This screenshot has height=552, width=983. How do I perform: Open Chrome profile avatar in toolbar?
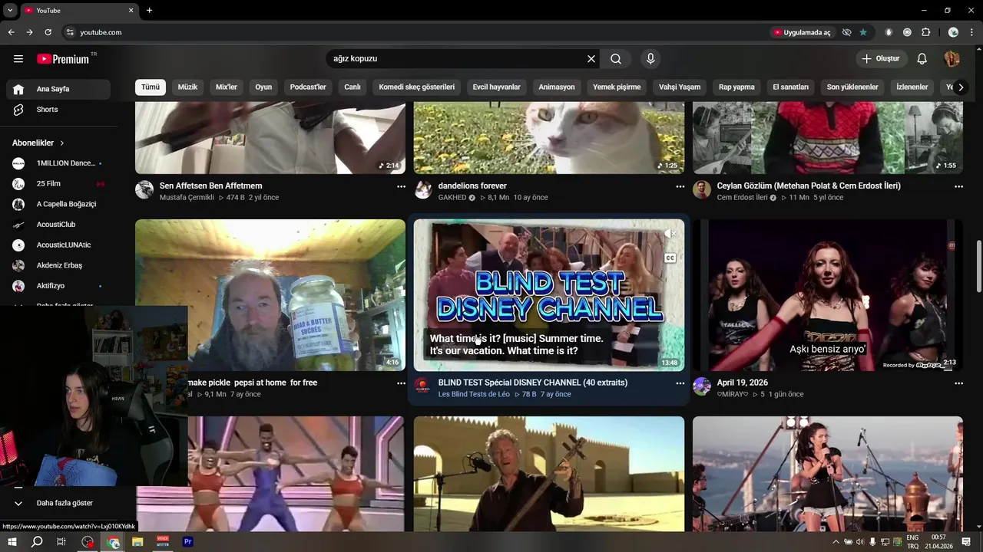point(953,32)
